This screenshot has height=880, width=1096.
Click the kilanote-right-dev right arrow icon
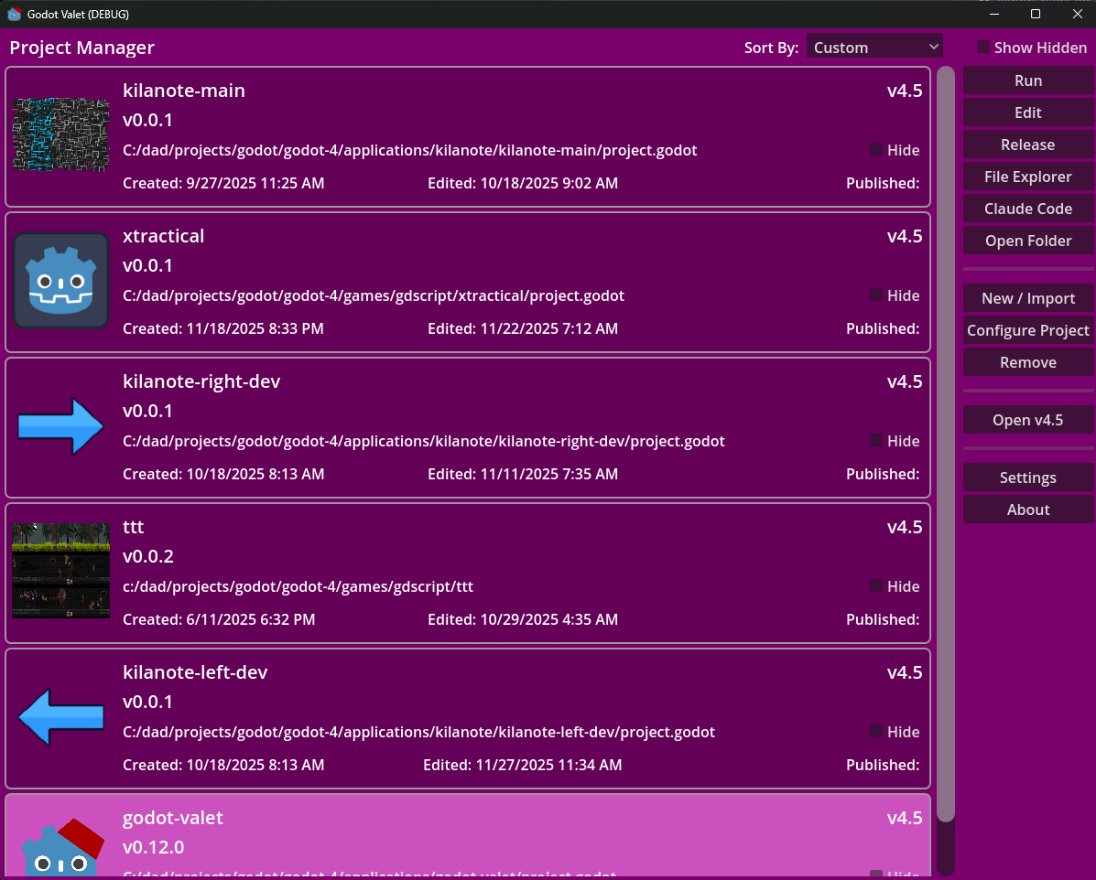60,426
